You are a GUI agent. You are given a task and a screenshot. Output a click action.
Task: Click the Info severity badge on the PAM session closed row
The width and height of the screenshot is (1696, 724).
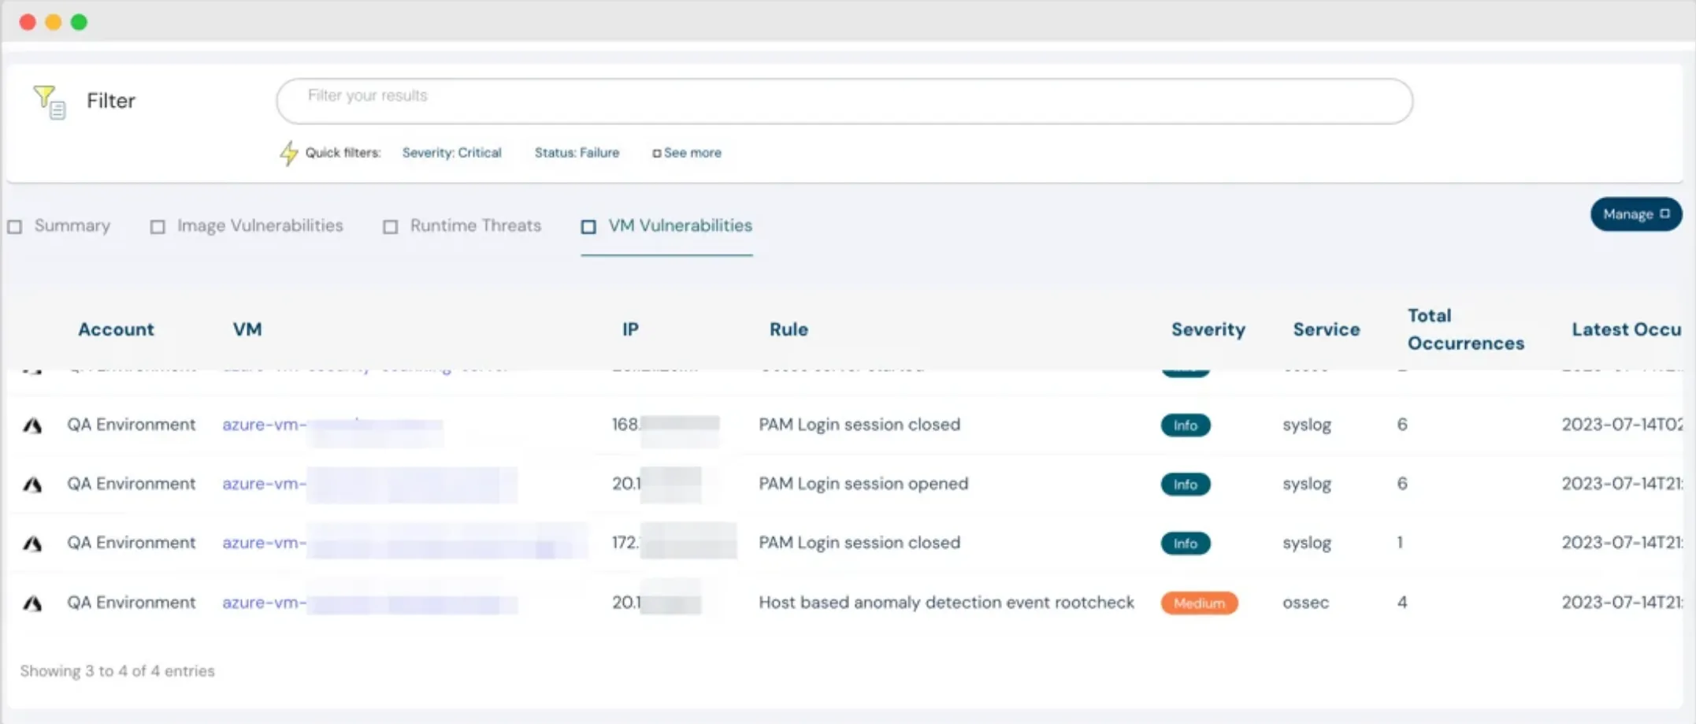1185,425
